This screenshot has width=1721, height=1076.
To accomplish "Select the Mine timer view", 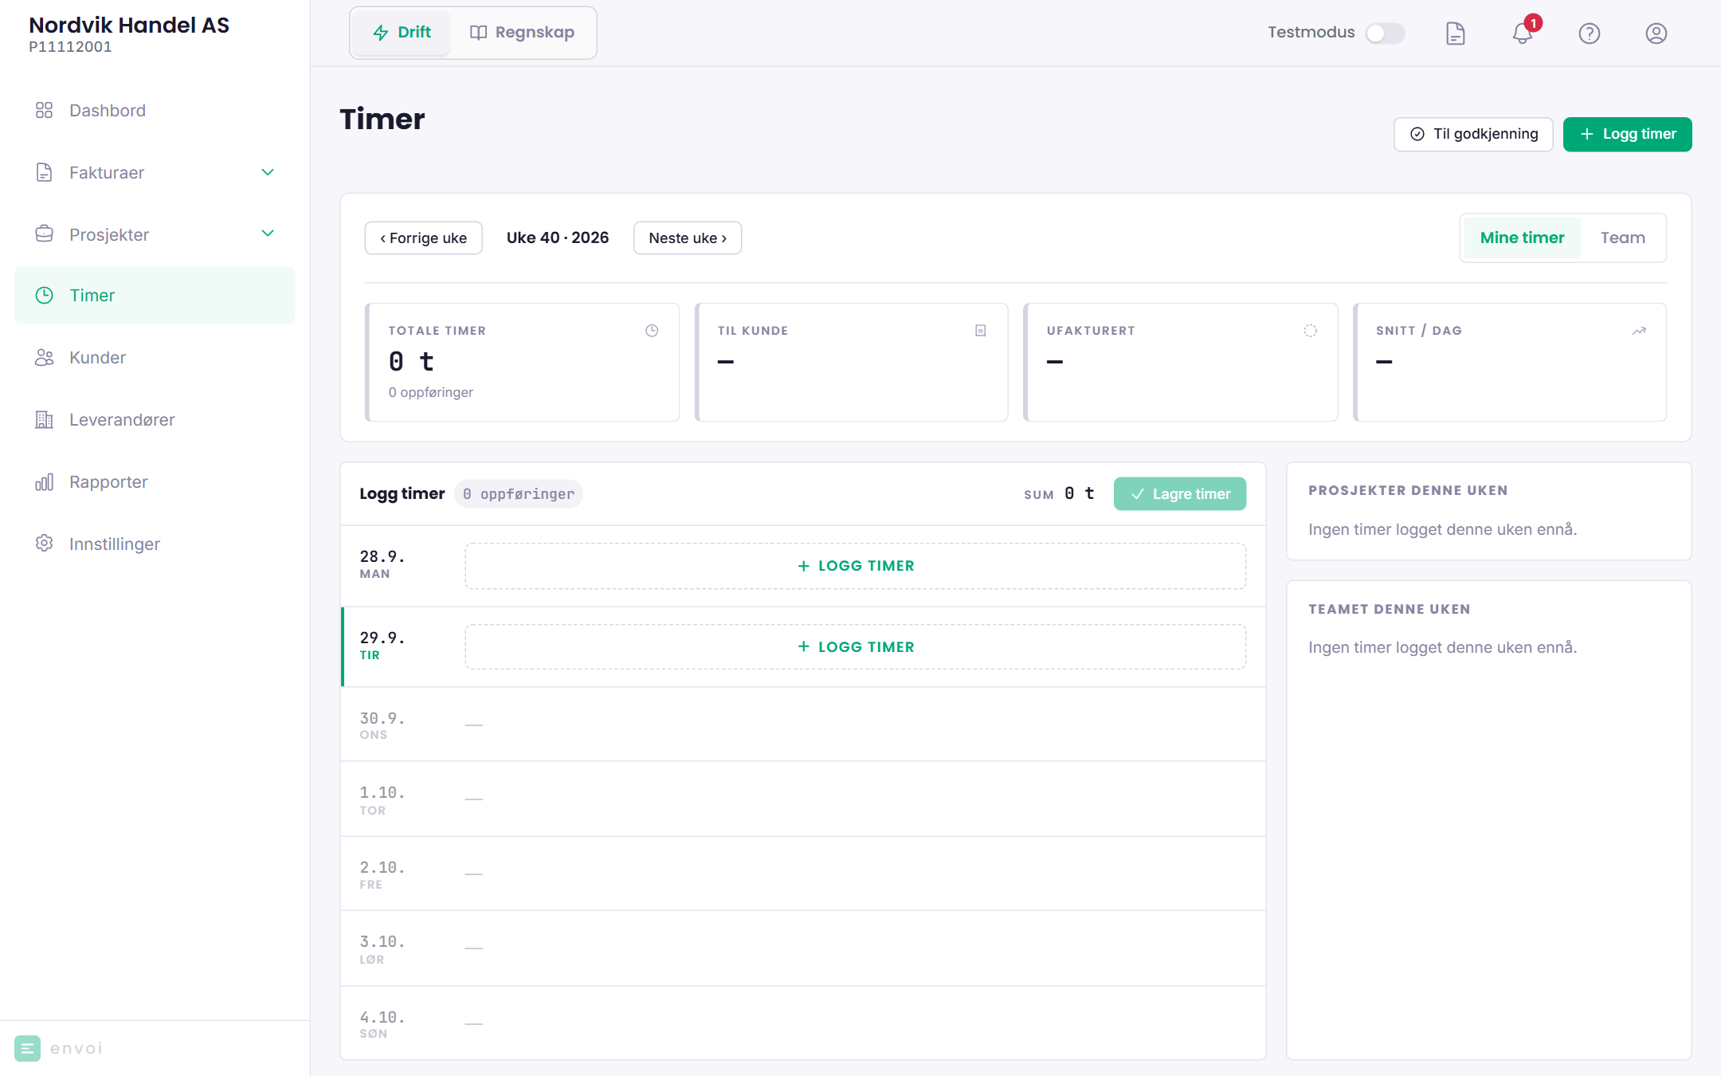I will click(x=1522, y=238).
